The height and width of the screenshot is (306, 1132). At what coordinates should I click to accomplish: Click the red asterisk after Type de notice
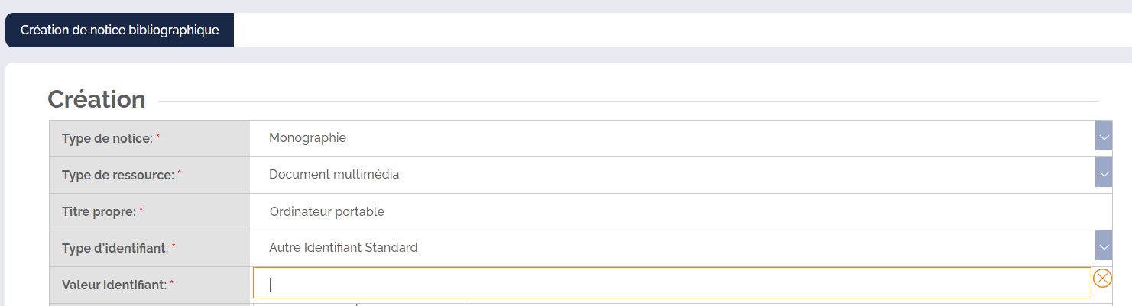[x=158, y=137]
